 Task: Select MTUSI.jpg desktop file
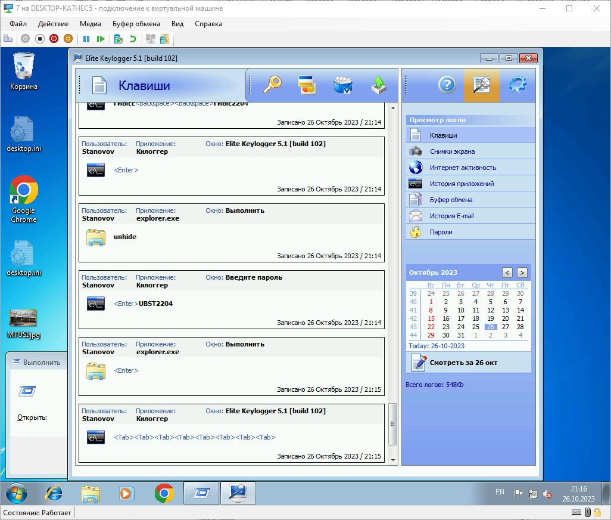24,323
